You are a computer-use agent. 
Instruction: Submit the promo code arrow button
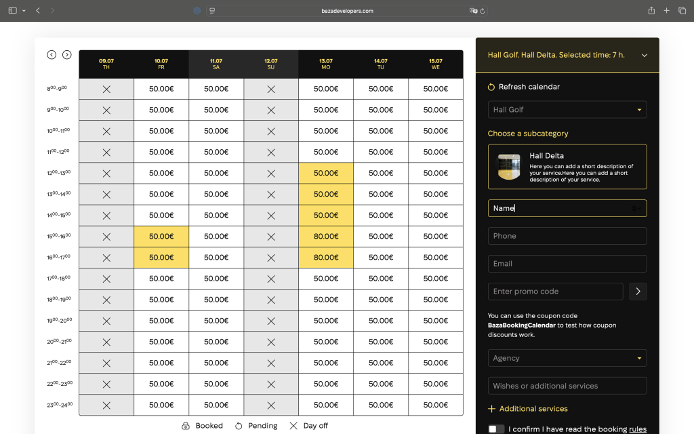(638, 292)
